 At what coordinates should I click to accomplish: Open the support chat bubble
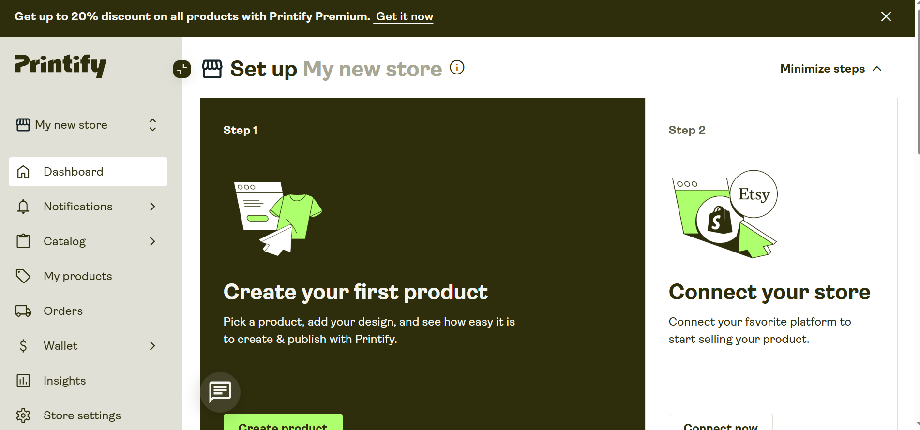(x=220, y=392)
